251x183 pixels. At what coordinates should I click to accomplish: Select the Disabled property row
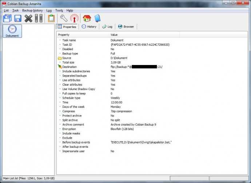point(152,49)
